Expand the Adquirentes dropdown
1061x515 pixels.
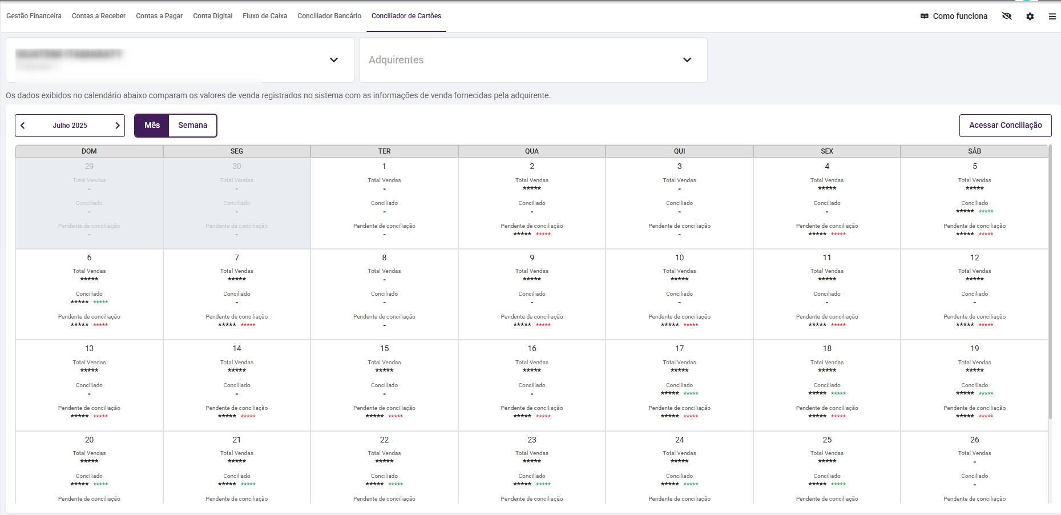pos(687,60)
